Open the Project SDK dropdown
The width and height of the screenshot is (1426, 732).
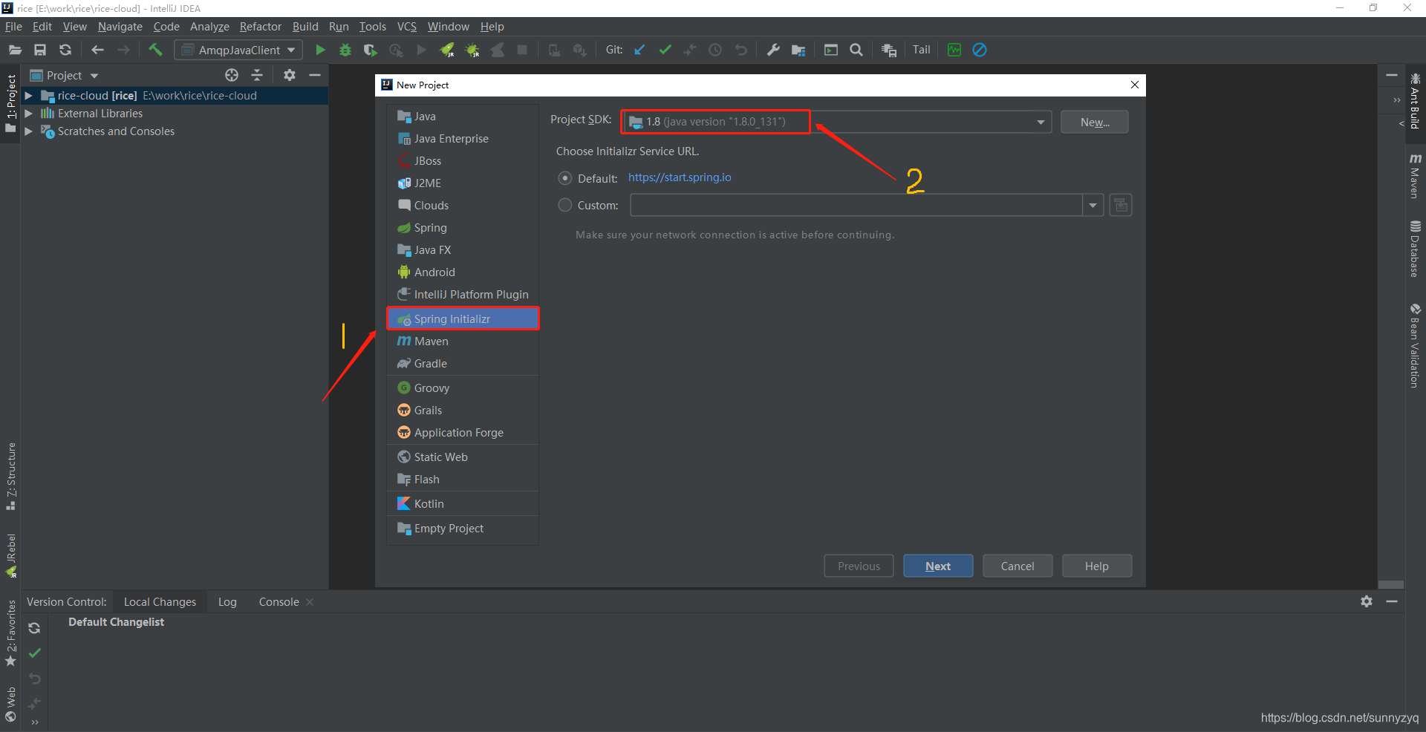click(x=1041, y=122)
